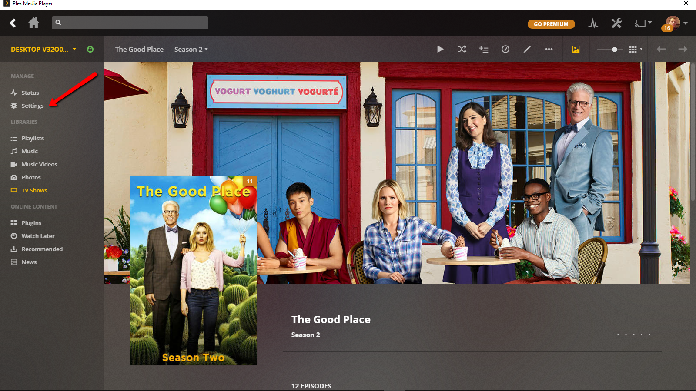Click the Recommended download-tray icon
This screenshot has width=696, height=391.
point(14,249)
